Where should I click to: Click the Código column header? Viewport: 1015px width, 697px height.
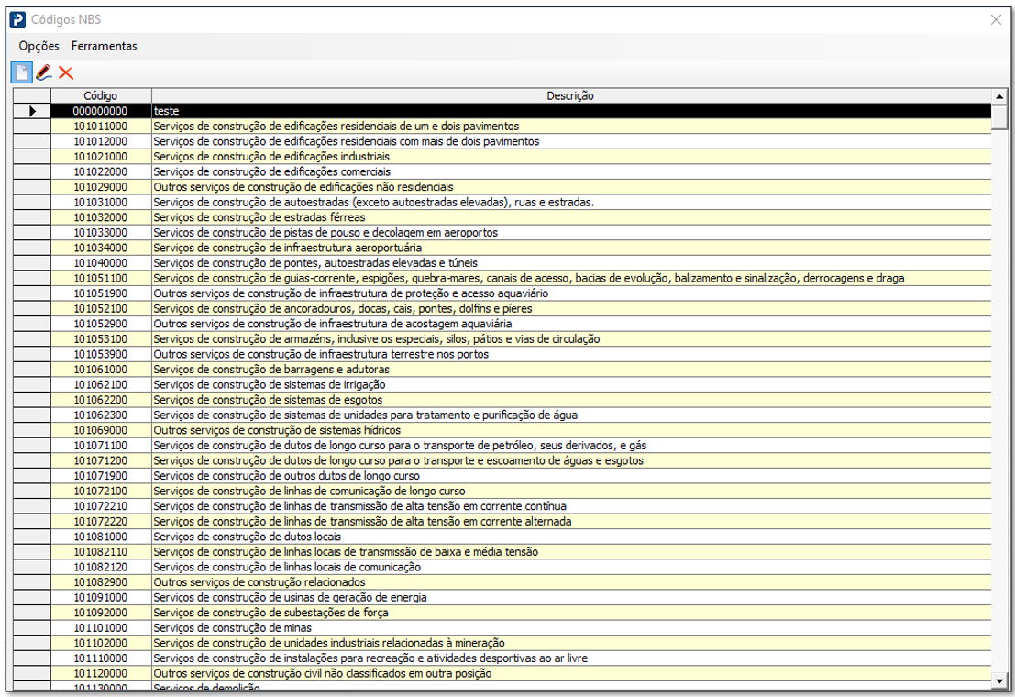[x=101, y=96]
